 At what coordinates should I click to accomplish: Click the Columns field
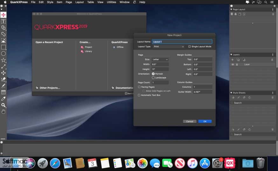pos(203,87)
